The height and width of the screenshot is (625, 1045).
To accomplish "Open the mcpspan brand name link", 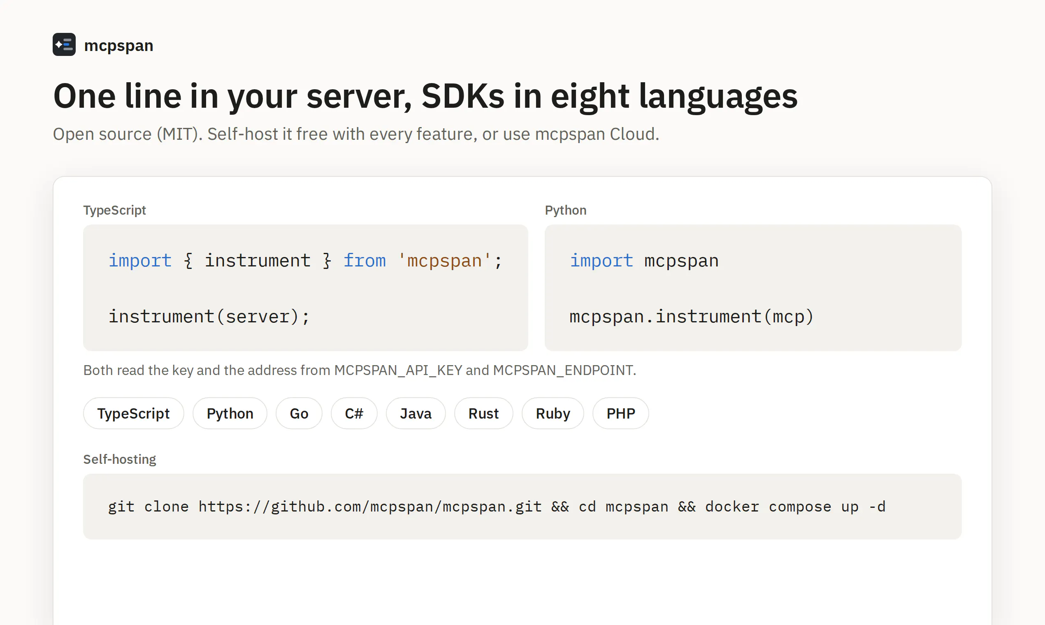I will point(118,46).
